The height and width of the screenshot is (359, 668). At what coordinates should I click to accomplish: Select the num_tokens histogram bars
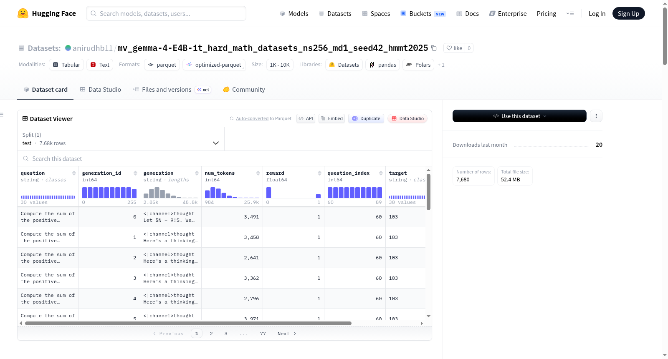point(232,193)
